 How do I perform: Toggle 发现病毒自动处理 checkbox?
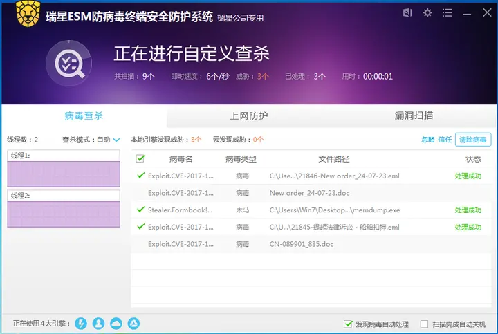tap(349, 324)
